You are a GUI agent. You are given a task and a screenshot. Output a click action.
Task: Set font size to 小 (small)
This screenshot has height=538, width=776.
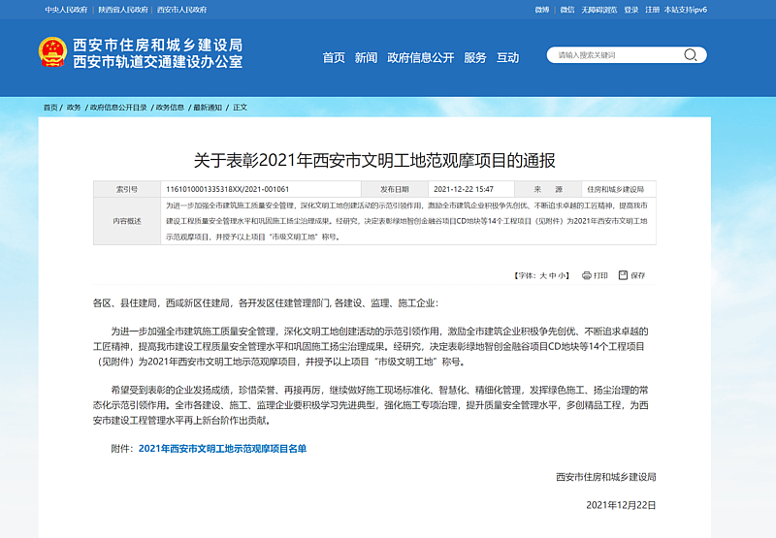(563, 275)
